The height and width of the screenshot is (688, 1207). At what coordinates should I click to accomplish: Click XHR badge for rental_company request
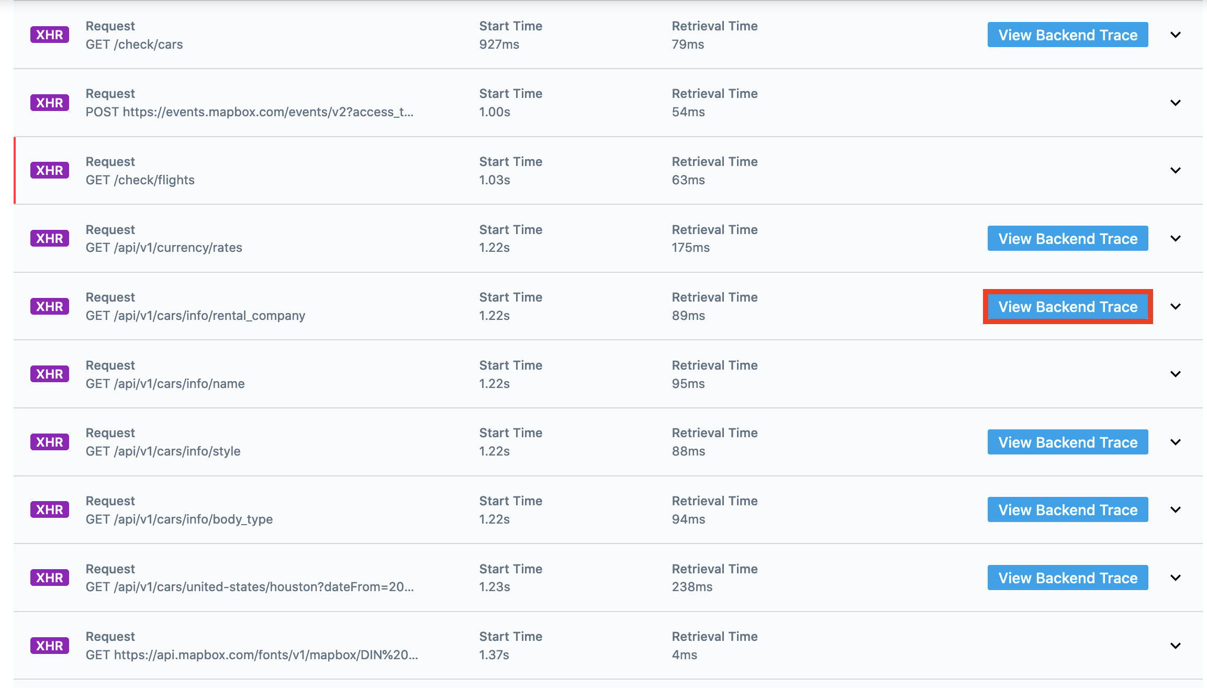pyautogui.click(x=50, y=306)
